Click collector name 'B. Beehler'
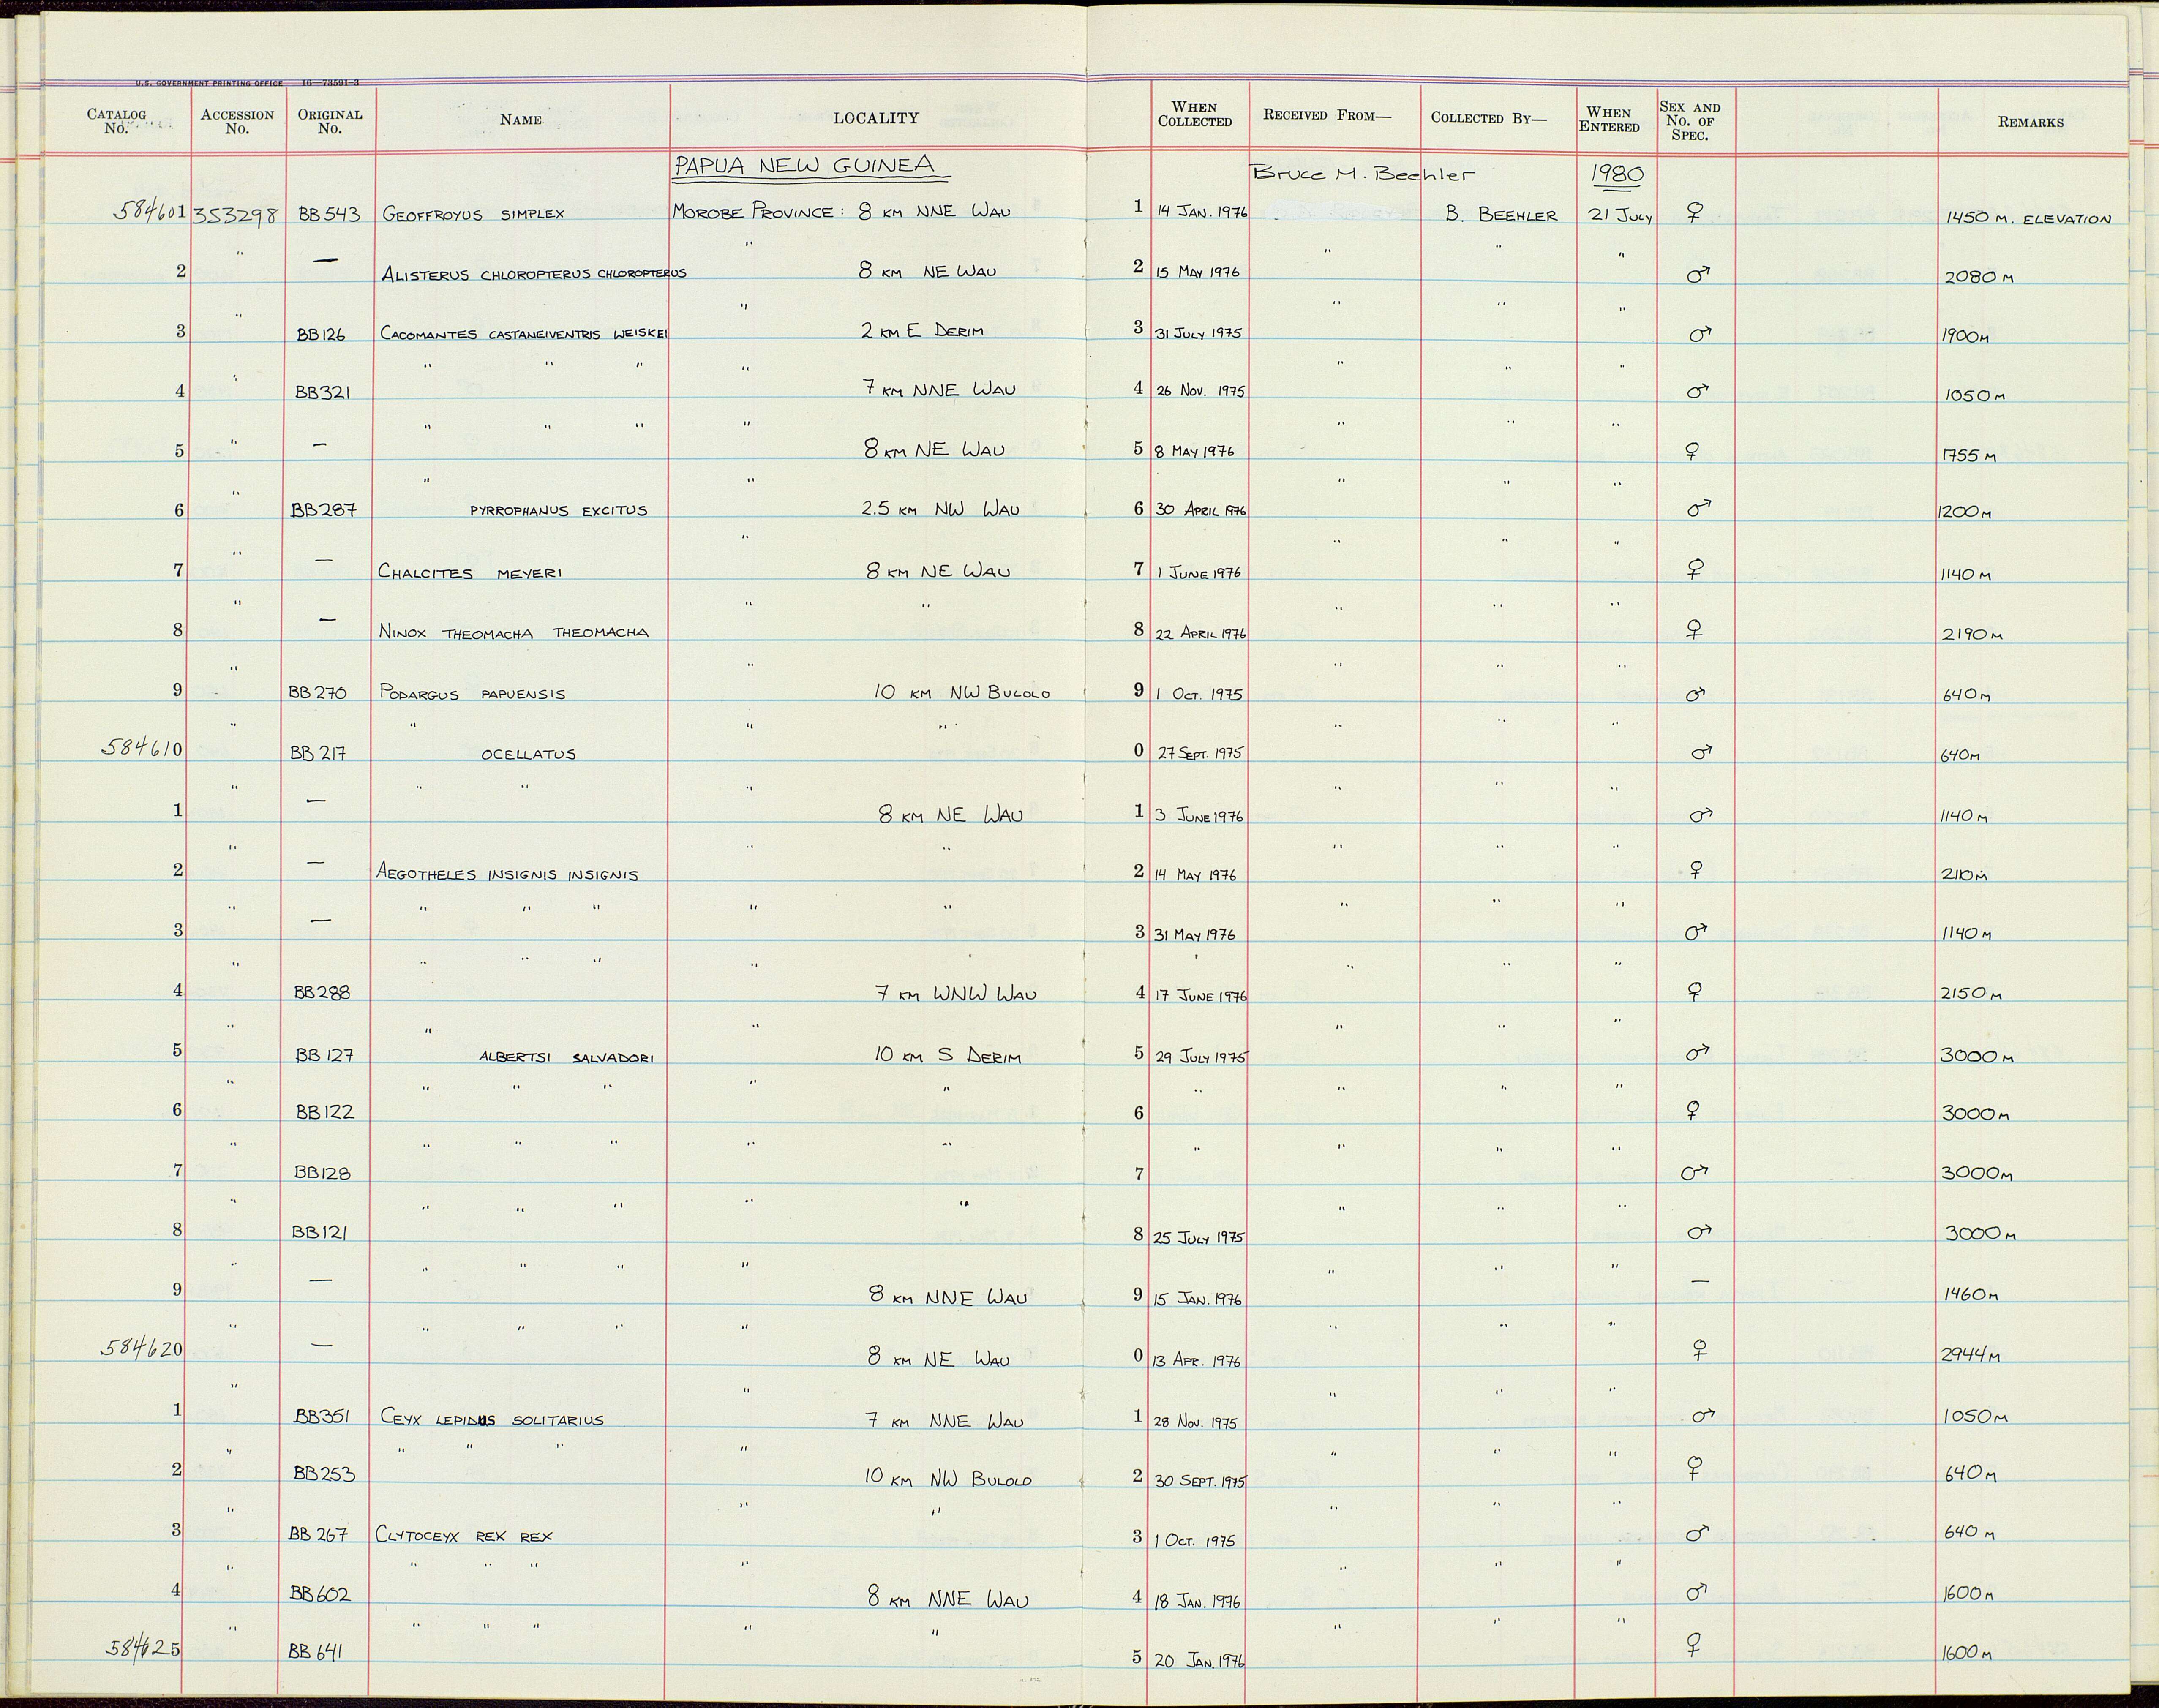The height and width of the screenshot is (1708, 2159). point(1501,214)
